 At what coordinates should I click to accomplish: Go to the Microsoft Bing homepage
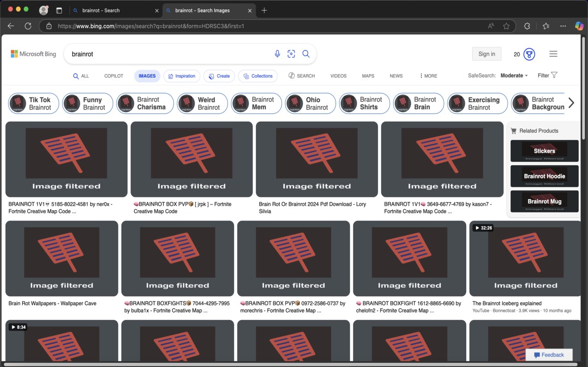coord(34,54)
